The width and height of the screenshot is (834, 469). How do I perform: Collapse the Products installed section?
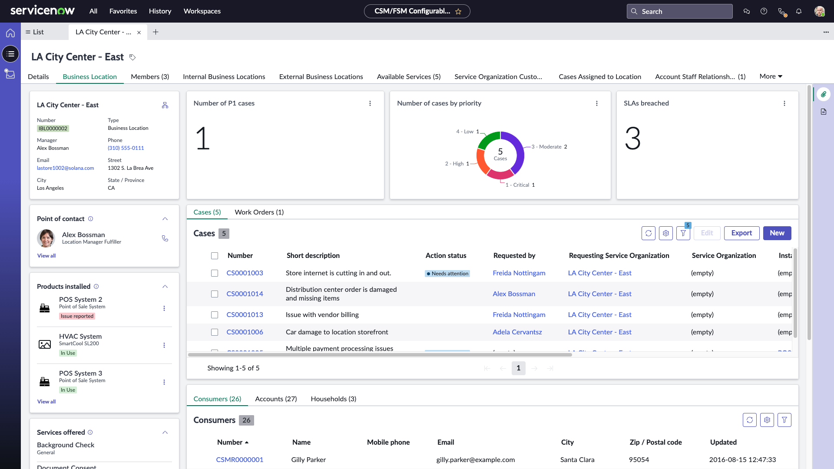coord(165,287)
